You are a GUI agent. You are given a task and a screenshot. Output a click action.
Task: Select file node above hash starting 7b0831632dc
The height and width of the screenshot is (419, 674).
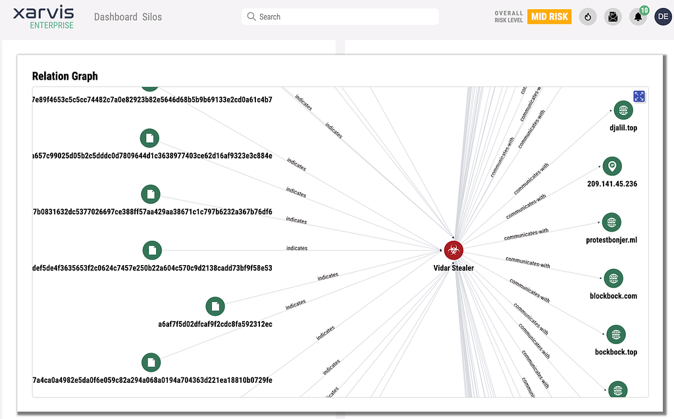pyautogui.click(x=151, y=194)
